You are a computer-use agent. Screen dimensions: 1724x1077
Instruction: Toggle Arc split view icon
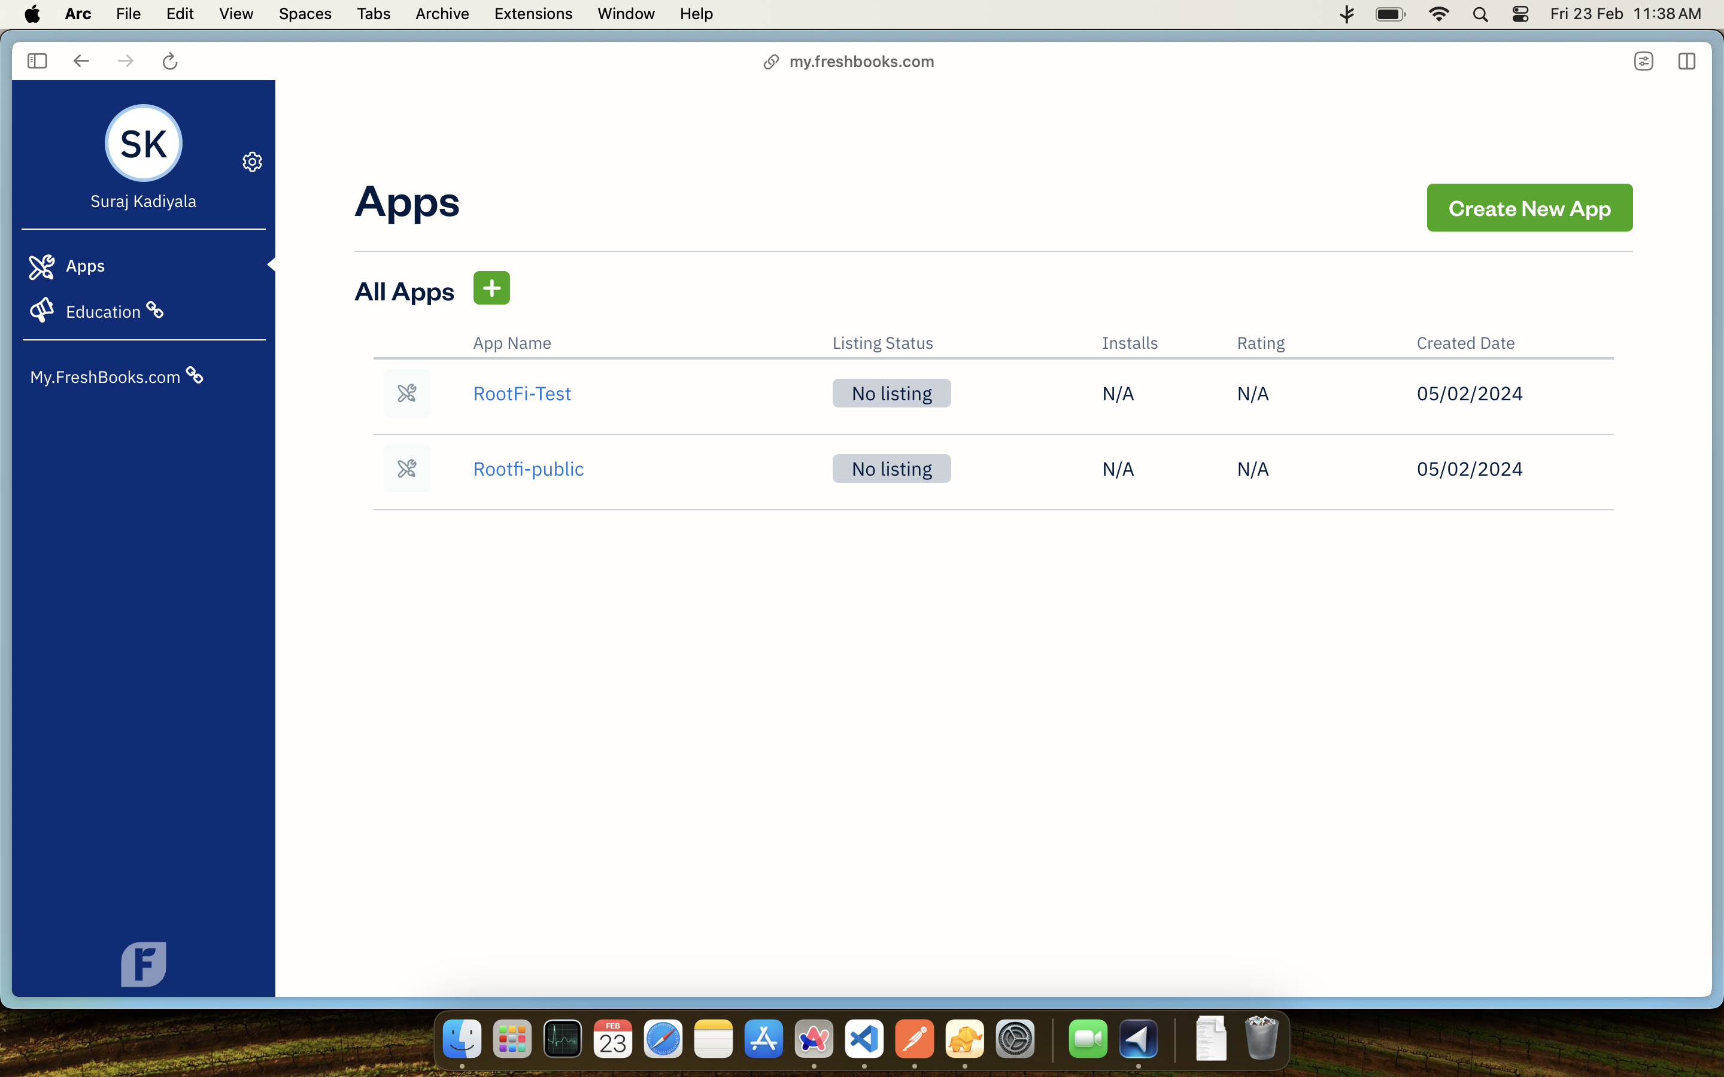tap(1686, 61)
